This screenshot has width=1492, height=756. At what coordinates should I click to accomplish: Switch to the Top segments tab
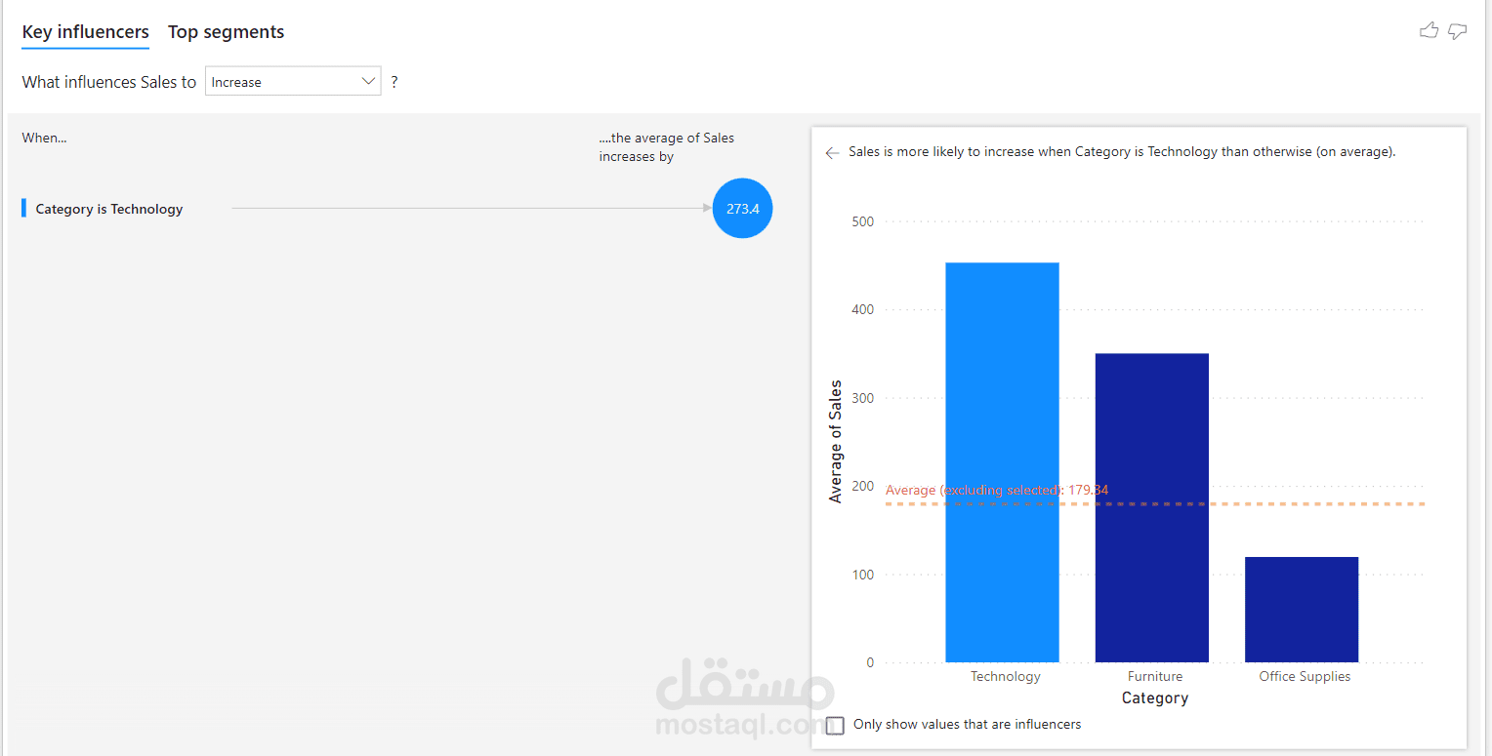pos(227,32)
